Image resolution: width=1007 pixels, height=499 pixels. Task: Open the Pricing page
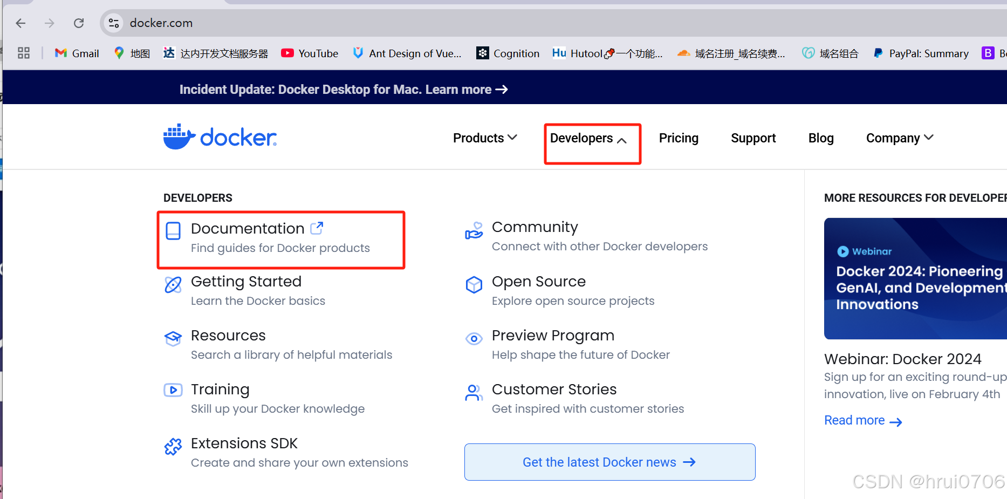[679, 138]
